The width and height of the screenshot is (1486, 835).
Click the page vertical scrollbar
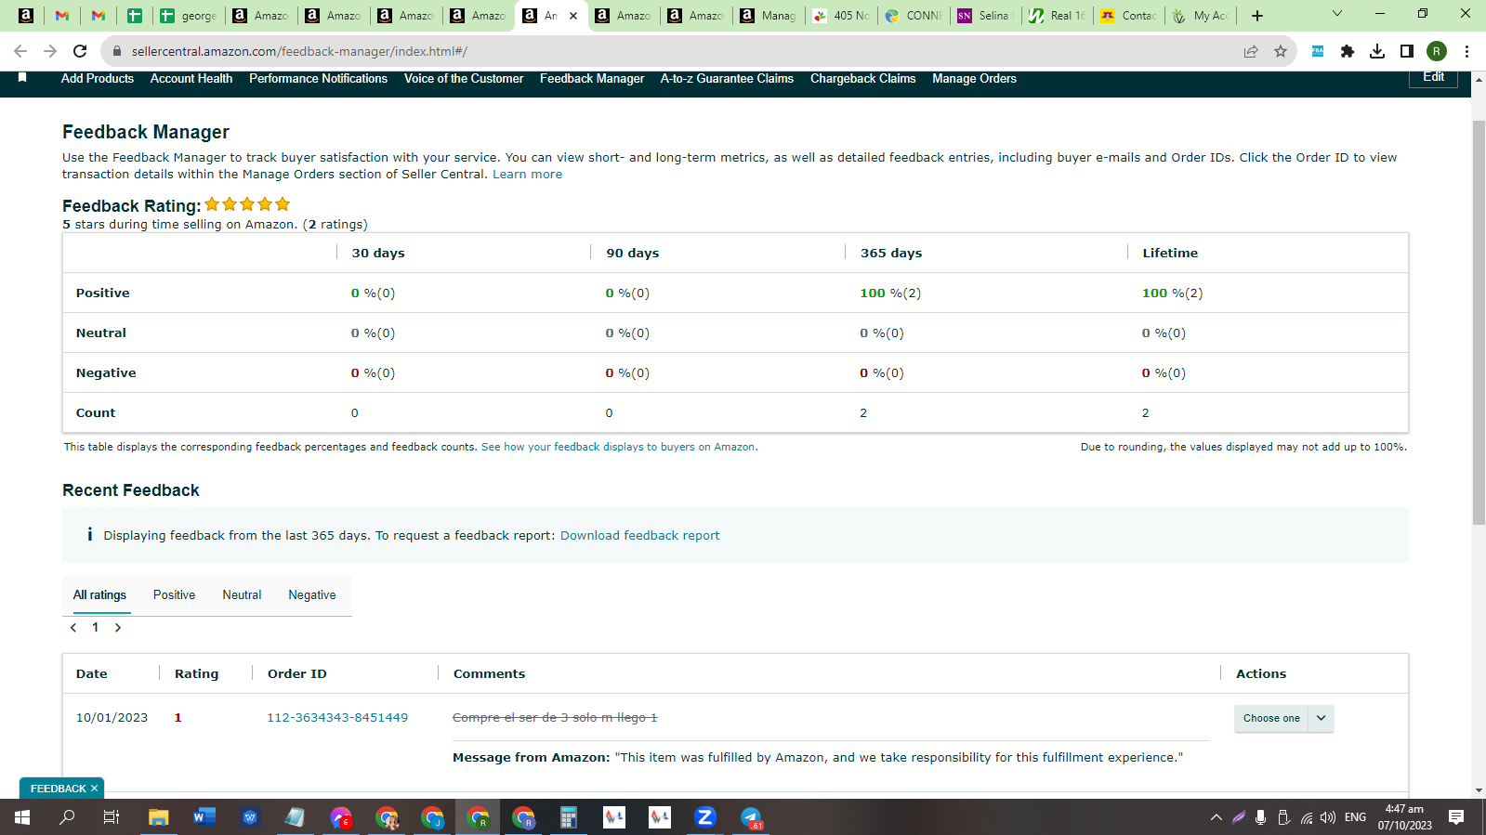pyautogui.click(x=1479, y=322)
